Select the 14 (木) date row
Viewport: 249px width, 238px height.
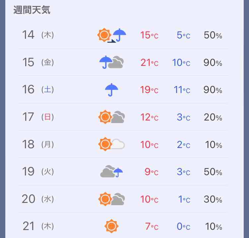click(x=124, y=35)
